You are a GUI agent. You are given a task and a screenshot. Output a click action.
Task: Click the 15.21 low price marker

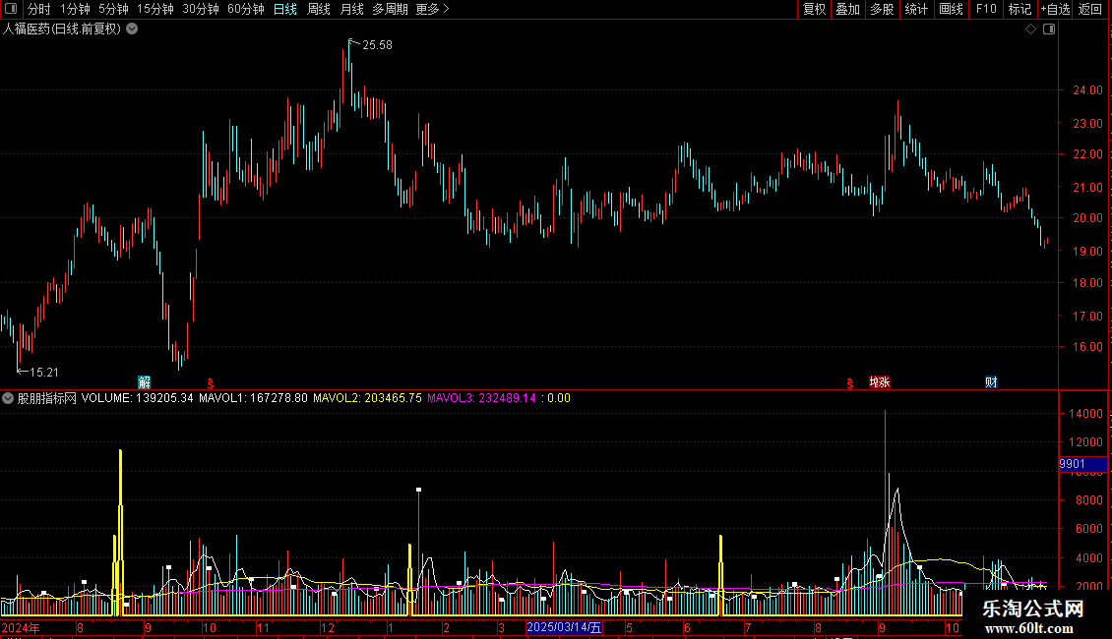(x=43, y=373)
